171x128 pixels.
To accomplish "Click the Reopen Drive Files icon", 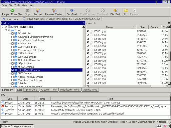I will point(12,11).
